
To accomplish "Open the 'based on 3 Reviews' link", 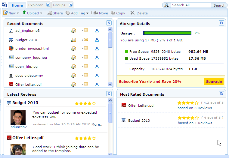I will [195, 108].
